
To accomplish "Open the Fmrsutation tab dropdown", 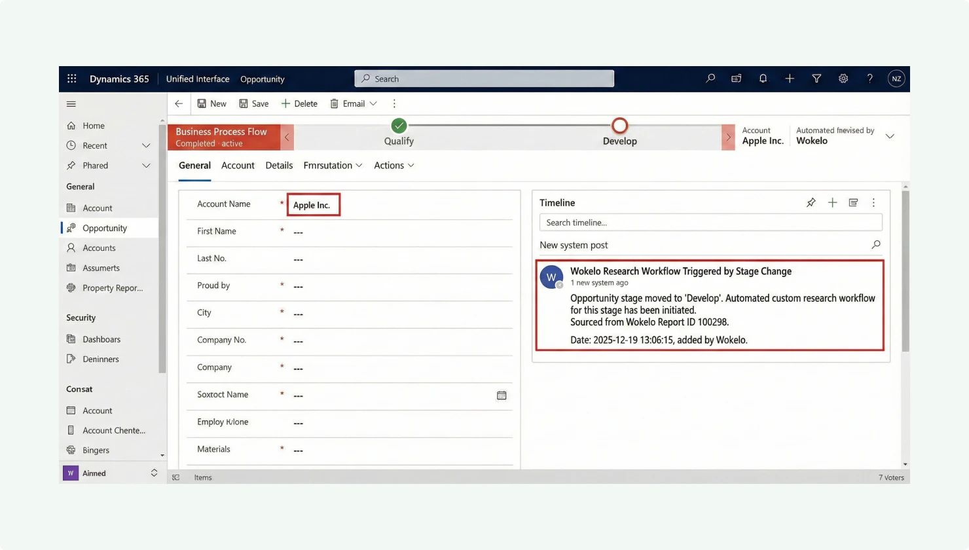I will 359,166.
